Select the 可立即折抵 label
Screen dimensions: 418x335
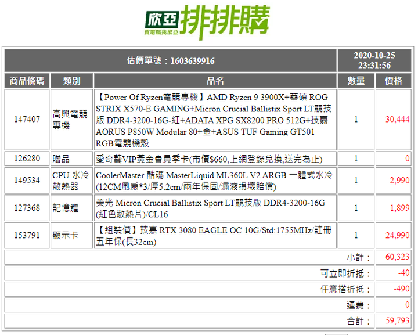[345, 273]
